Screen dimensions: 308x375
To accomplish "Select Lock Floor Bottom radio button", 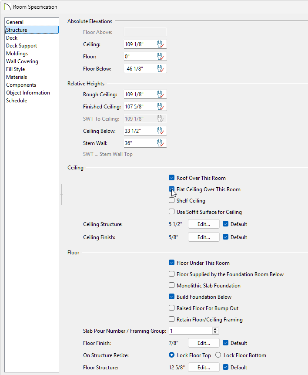I will (x=218, y=355).
